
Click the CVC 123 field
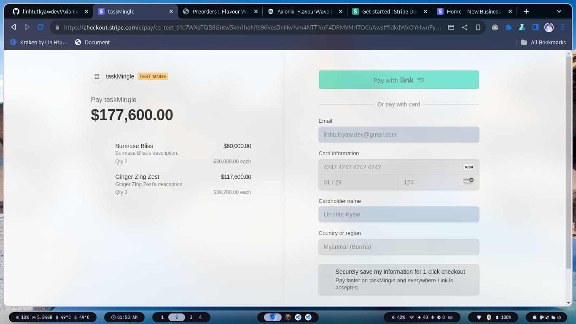pos(439,182)
